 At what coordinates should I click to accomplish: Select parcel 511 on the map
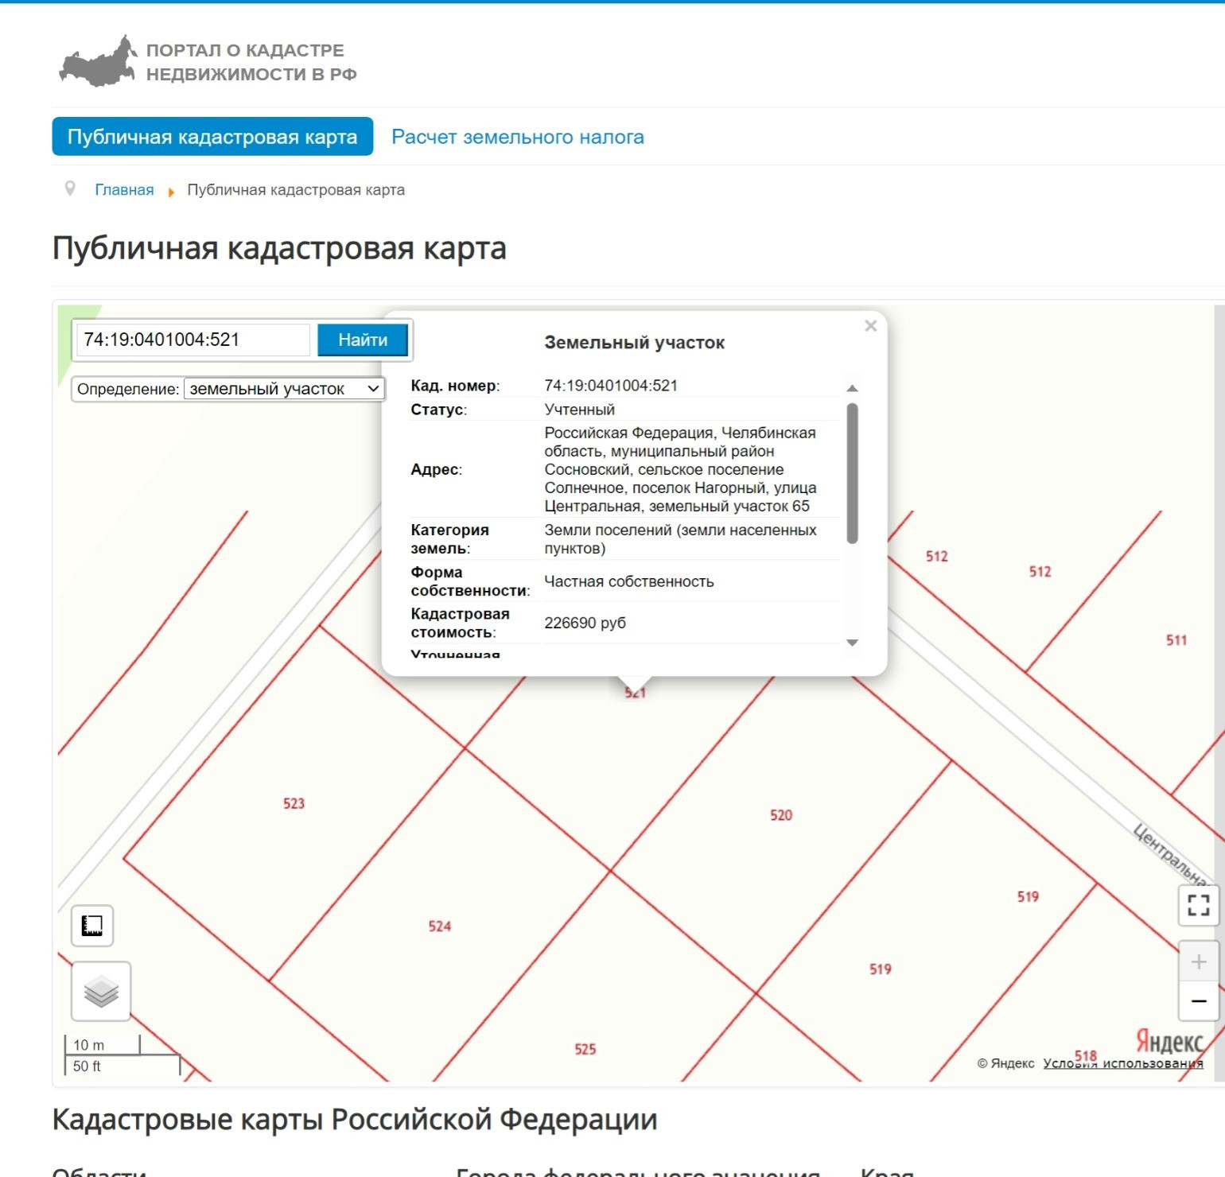coord(1176,640)
